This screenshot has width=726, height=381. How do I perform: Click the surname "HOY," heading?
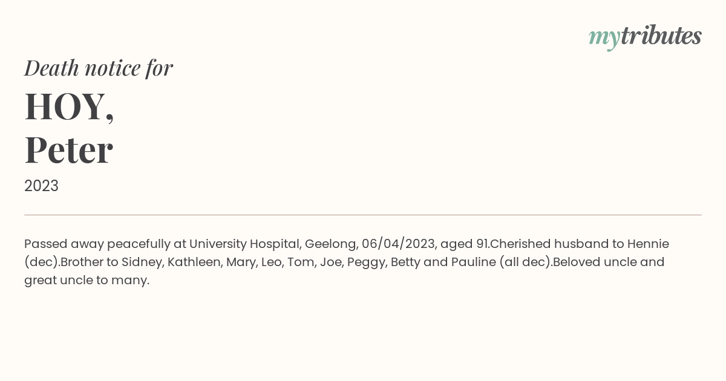(70, 106)
